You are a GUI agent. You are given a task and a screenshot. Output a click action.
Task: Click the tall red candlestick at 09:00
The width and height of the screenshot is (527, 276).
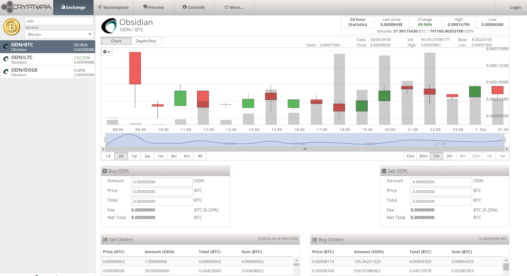click(135, 68)
